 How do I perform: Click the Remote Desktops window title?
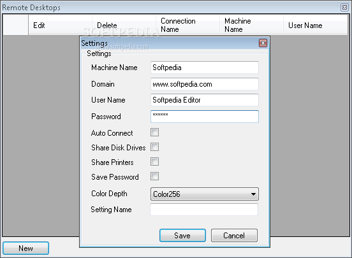tap(31, 8)
